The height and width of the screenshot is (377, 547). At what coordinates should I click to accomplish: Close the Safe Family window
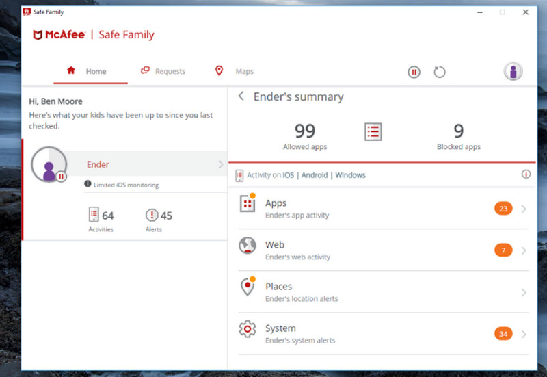point(525,12)
